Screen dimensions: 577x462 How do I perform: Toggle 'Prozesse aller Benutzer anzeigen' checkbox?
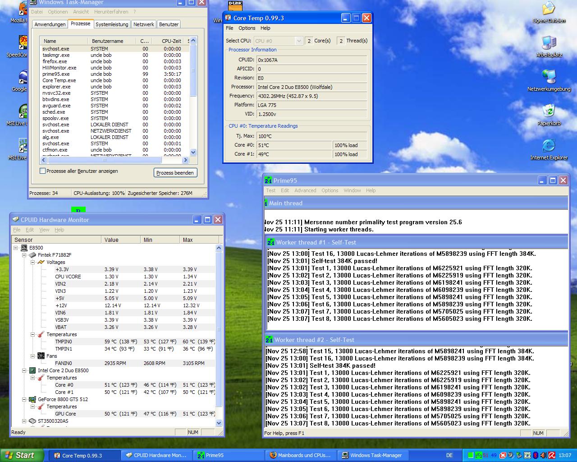click(x=43, y=171)
